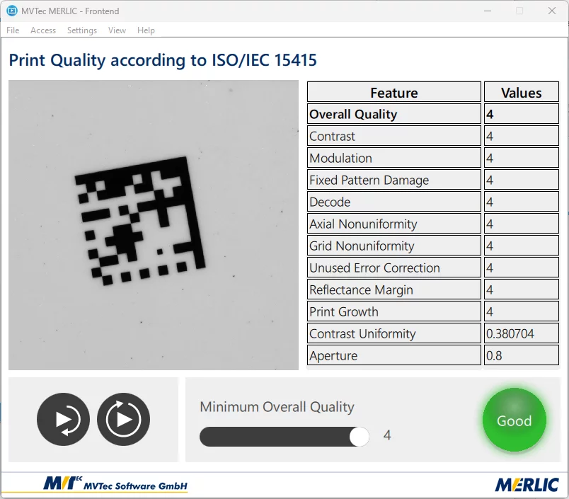Click the Values column header
569x499 pixels.
pyautogui.click(x=521, y=93)
